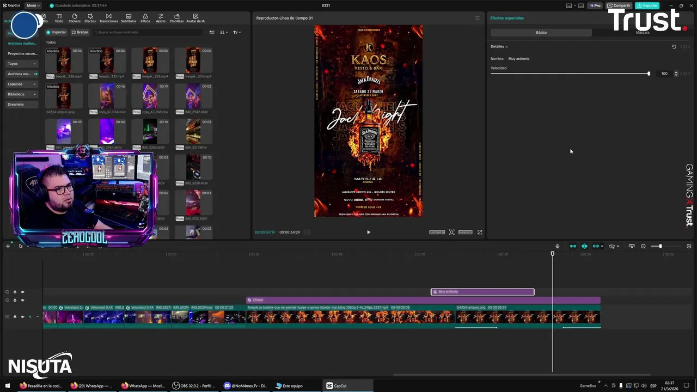Select the pointer tool in timeline toolbar
Image resolution: width=697 pixels, height=392 pixels.
[21, 246]
